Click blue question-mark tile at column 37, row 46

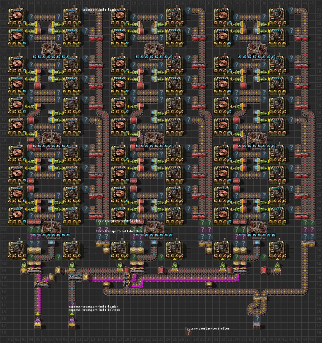[257, 319]
